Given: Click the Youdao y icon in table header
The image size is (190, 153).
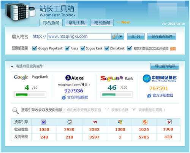Looking at the screenshot, I should pyautogui.click(x=169, y=122).
